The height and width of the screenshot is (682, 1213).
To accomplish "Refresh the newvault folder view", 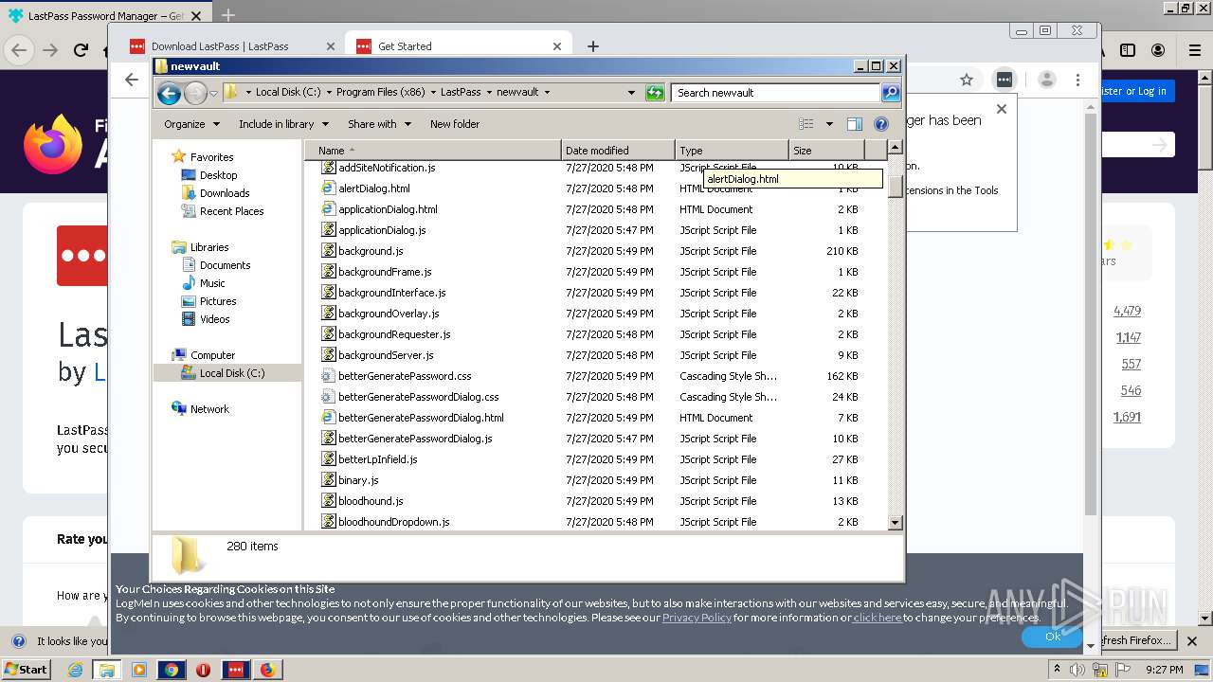I will [655, 93].
